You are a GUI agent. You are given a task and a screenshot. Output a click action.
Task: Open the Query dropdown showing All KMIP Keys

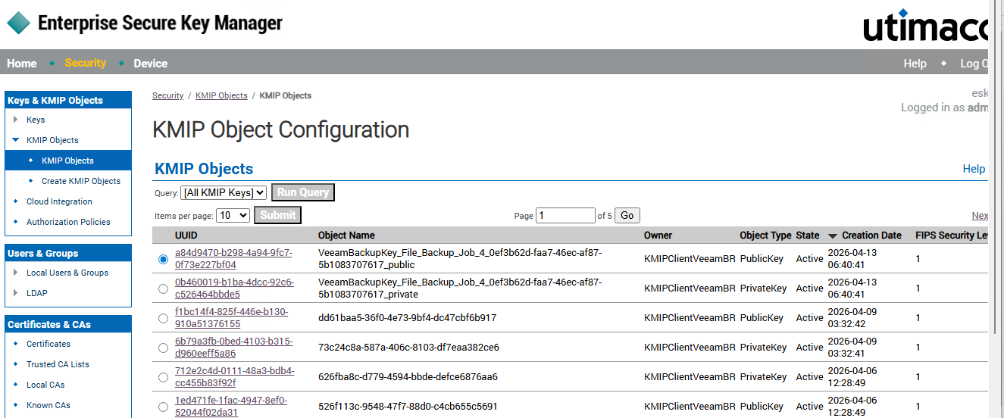click(x=224, y=192)
